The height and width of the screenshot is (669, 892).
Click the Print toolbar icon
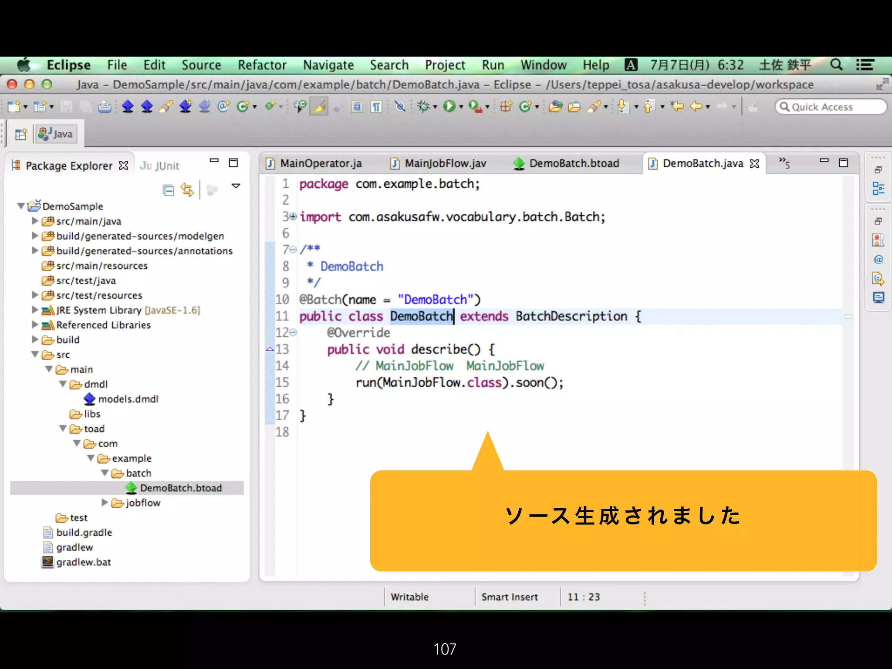point(105,107)
